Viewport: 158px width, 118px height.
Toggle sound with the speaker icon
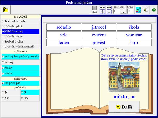point(146,10)
